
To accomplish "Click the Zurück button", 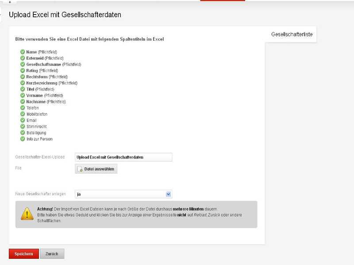I will (52, 254).
